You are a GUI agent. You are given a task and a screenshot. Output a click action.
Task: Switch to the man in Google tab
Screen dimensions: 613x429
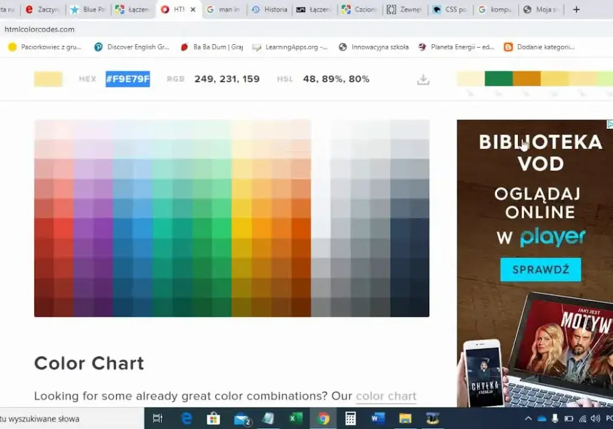(224, 9)
